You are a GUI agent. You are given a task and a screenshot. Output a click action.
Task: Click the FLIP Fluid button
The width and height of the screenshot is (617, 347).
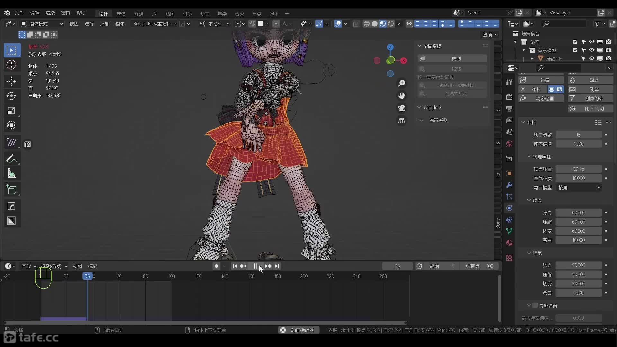[591, 109]
